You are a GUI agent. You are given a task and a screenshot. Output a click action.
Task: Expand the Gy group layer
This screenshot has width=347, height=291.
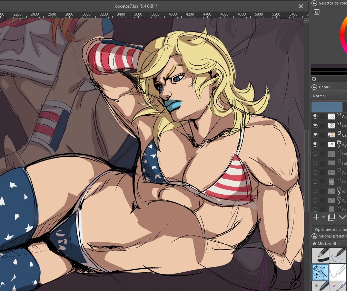[339, 202]
